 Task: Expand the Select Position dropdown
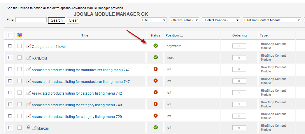point(221,20)
